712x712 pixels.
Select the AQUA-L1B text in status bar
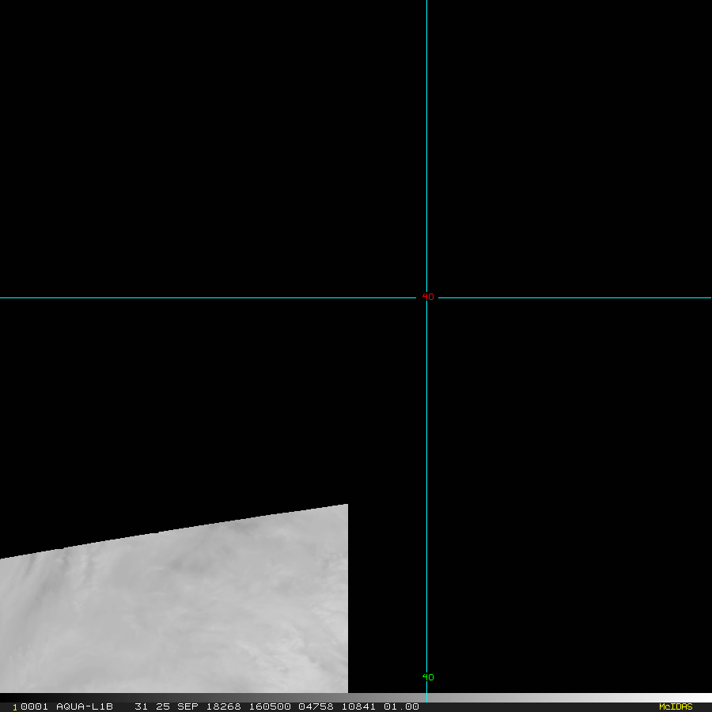click(x=85, y=707)
